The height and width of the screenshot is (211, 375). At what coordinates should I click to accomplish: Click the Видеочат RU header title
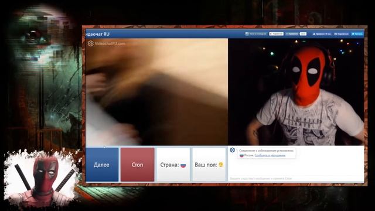98,34
